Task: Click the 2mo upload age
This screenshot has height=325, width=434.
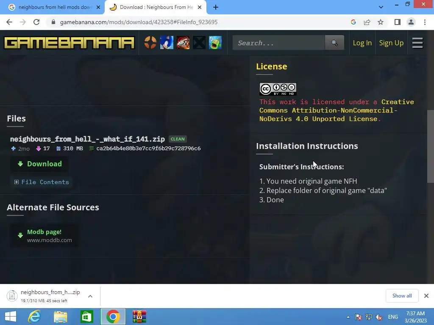Action: click(x=24, y=149)
